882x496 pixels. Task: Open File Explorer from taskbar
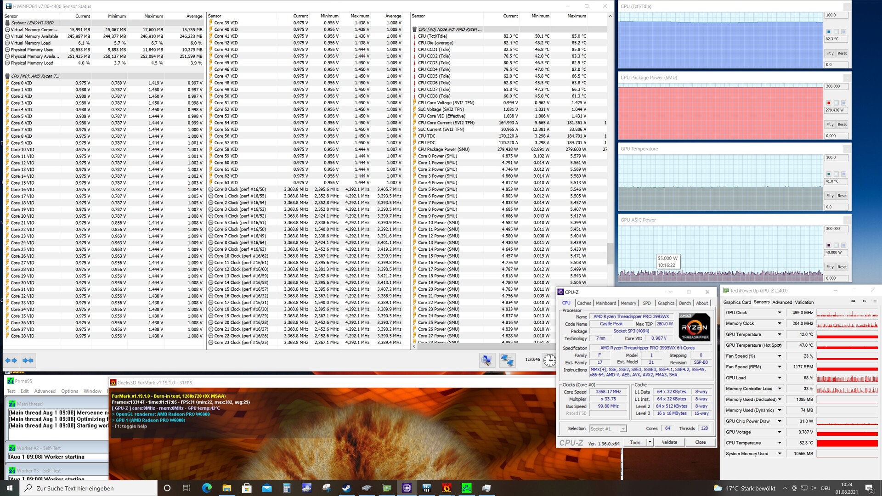[x=226, y=488]
